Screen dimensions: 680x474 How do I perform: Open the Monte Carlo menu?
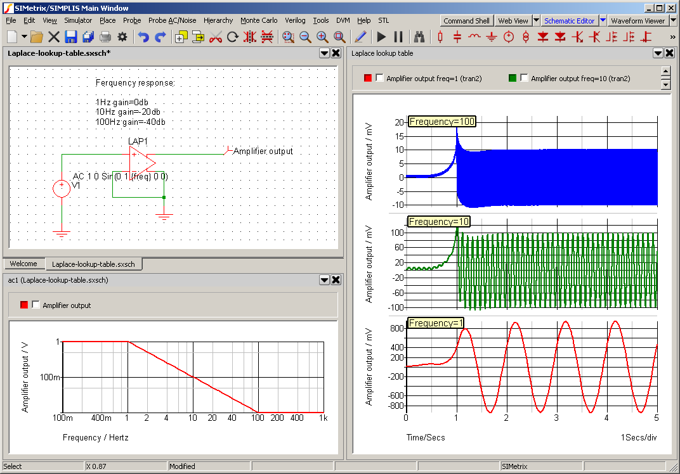coord(258,20)
